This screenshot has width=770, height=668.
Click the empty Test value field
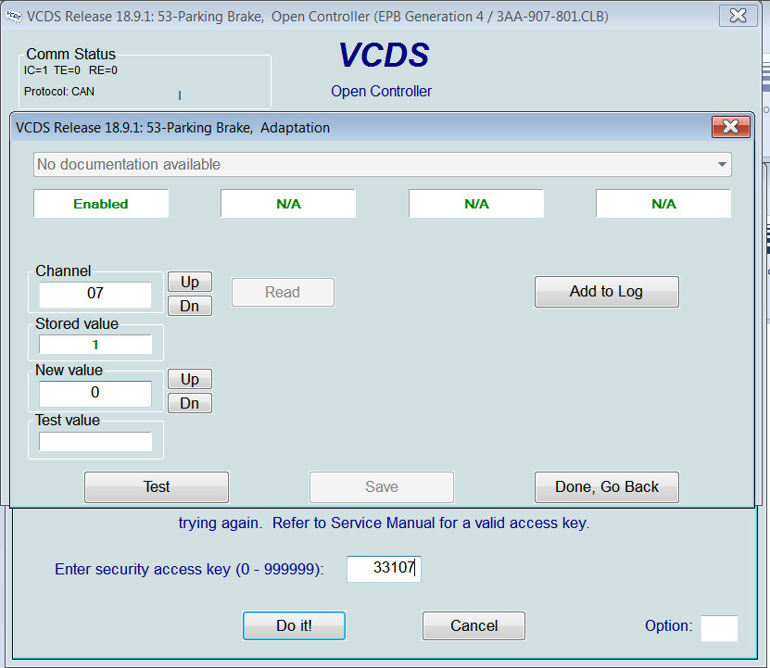(x=95, y=442)
